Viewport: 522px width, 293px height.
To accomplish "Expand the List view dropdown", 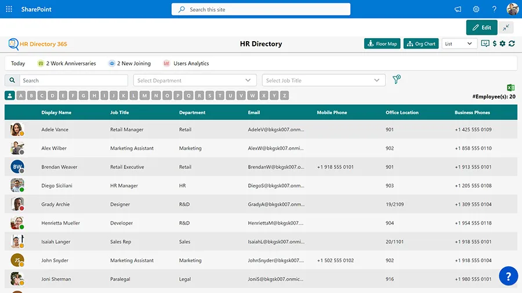I will [x=459, y=43].
